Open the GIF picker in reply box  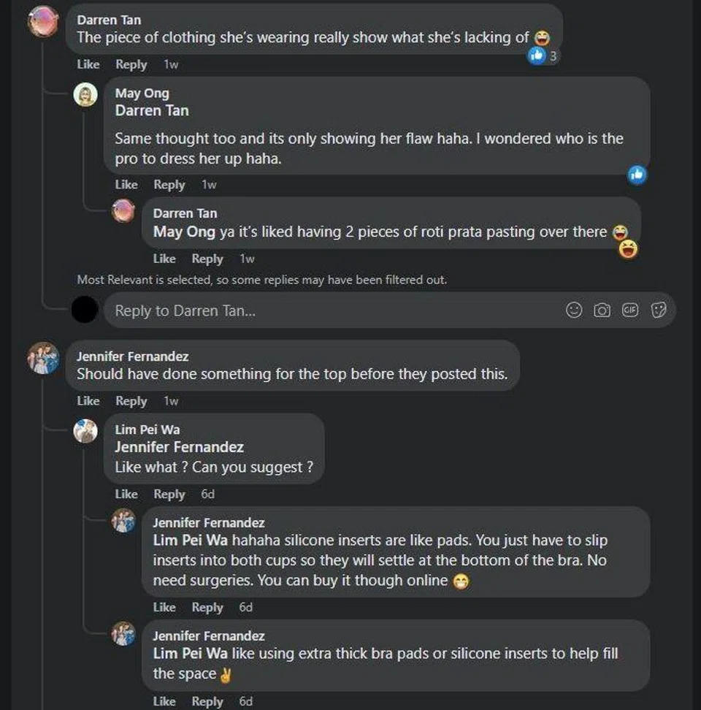pyautogui.click(x=629, y=310)
